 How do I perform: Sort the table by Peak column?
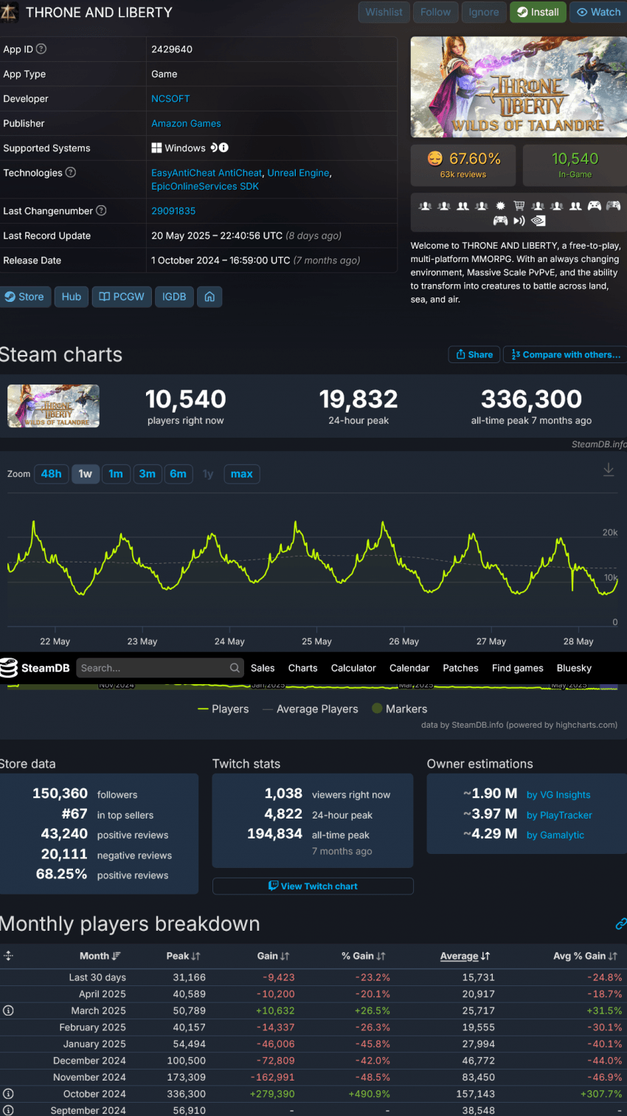click(183, 956)
